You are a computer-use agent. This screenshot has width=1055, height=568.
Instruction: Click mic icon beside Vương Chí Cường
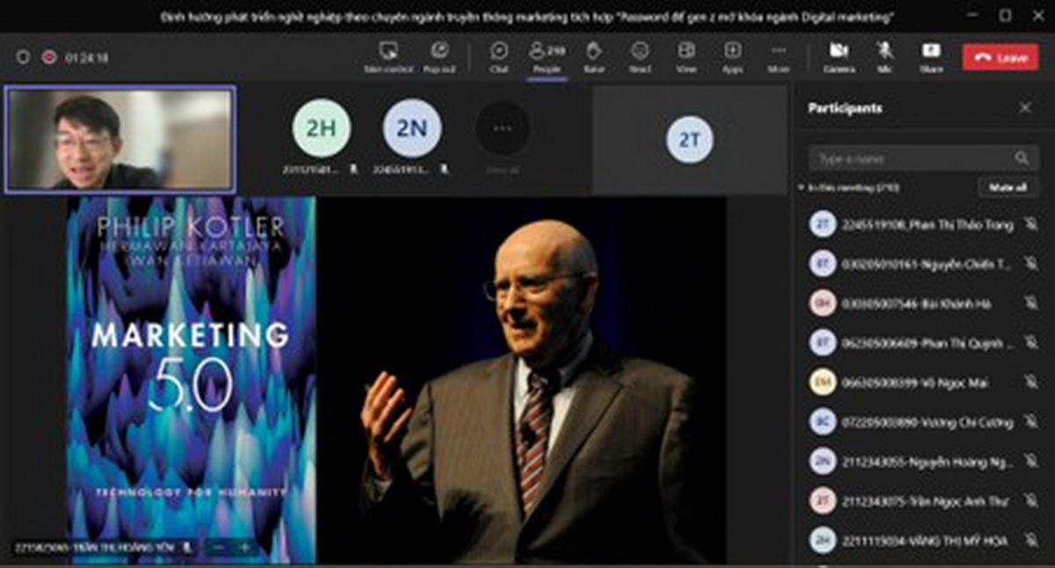[x=1030, y=422]
